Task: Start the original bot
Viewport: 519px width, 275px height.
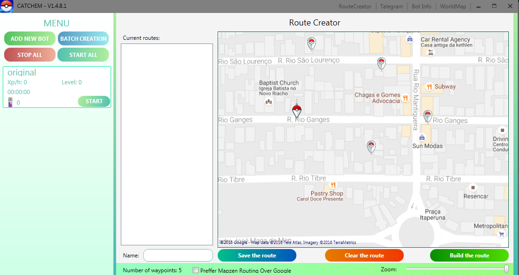Action: (94, 101)
